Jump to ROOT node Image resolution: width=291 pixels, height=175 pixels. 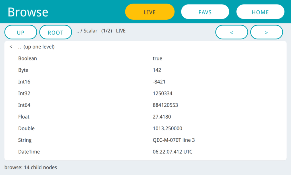coord(56,32)
